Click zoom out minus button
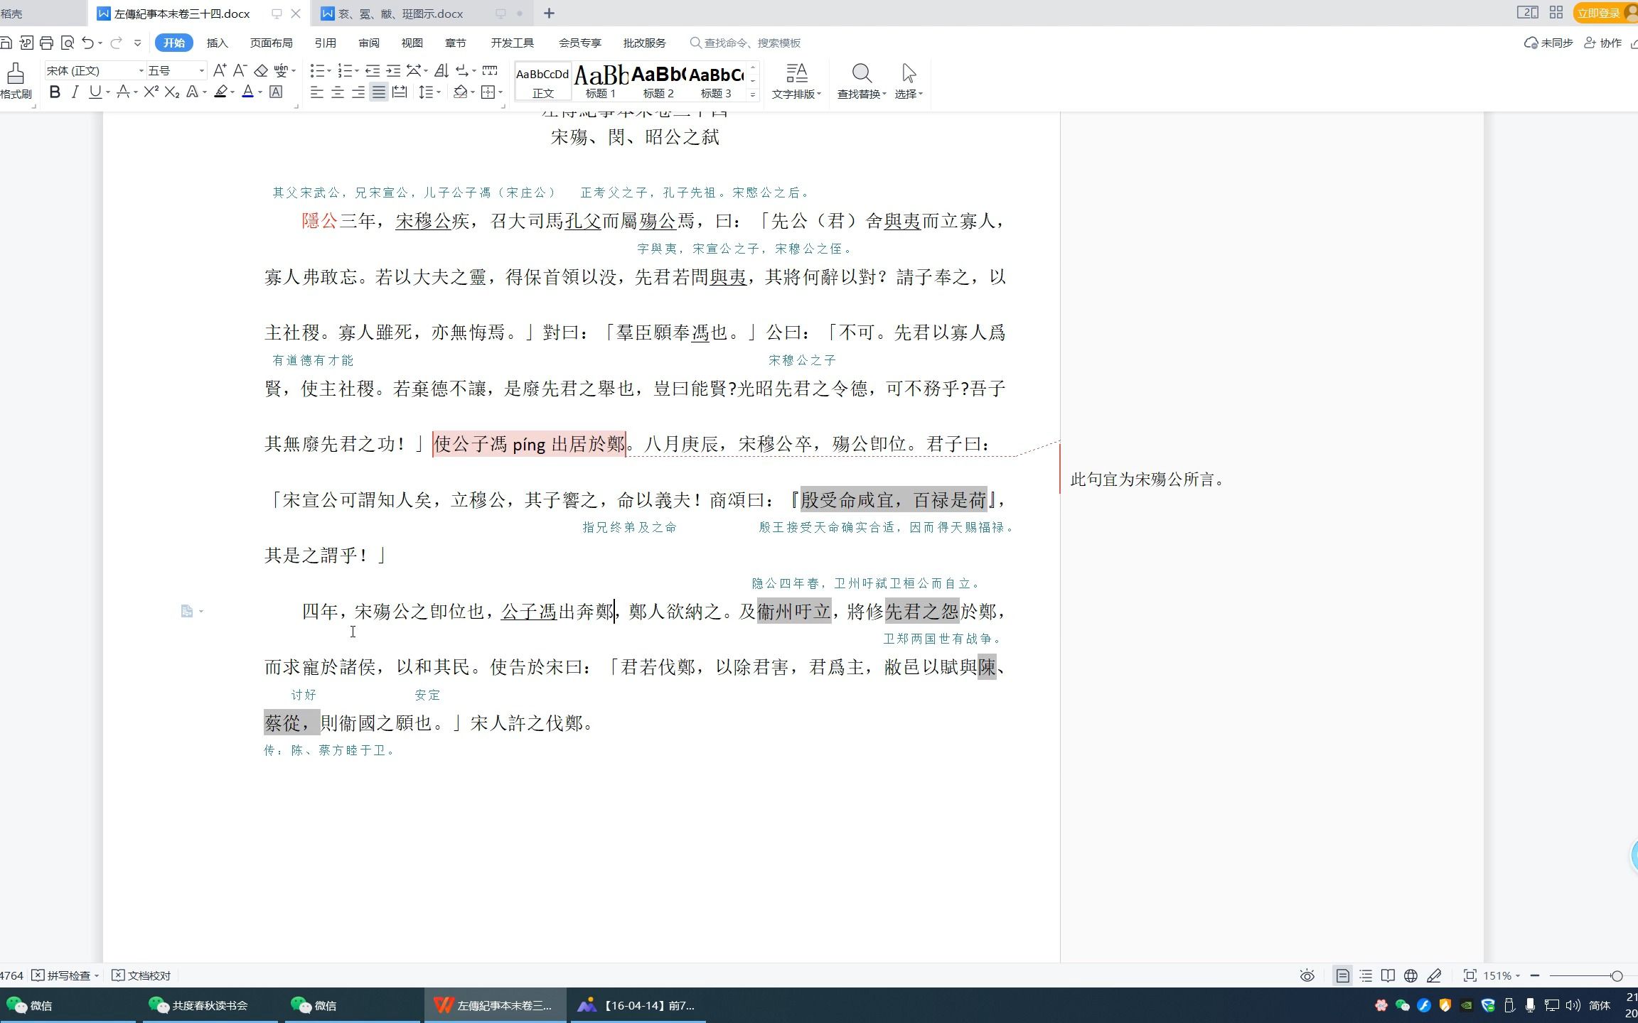This screenshot has width=1638, height=1023. [1535, 975]
